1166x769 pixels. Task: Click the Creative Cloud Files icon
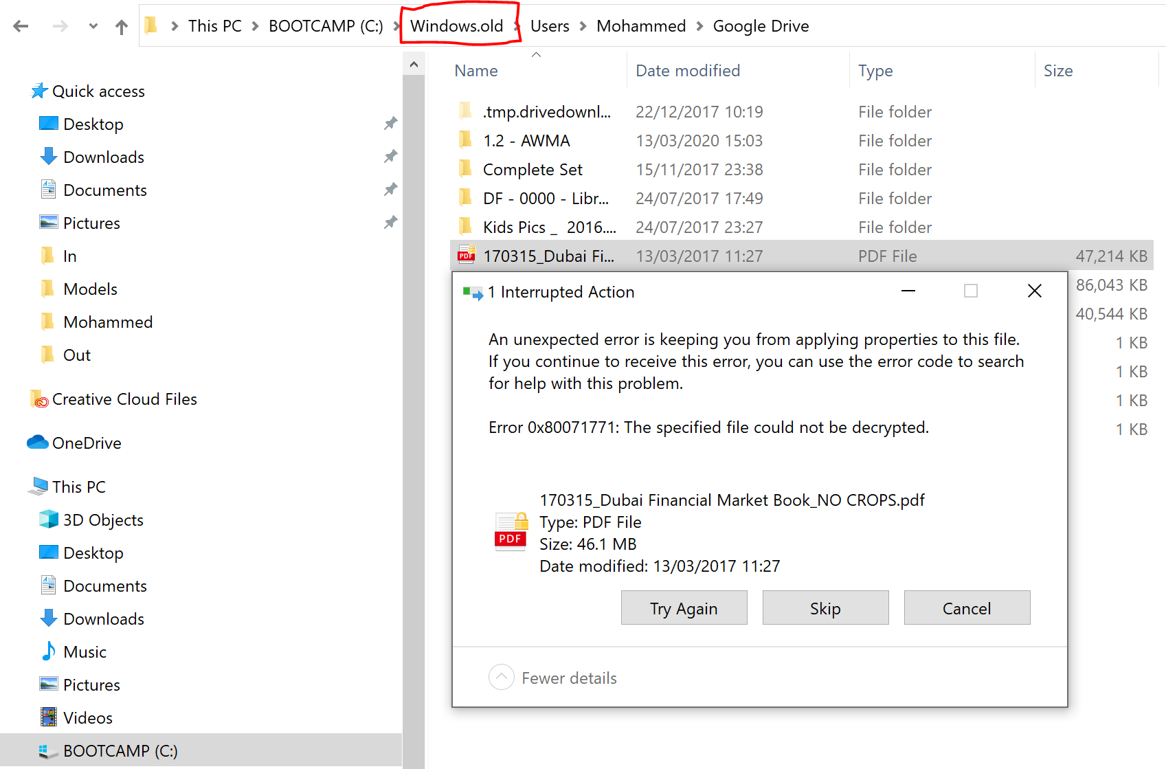coord(39,399)
